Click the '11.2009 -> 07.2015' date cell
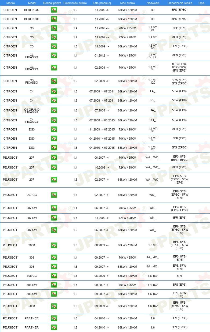Image resolution: width=210 pixels, height=332 pixels. (102, 129)
